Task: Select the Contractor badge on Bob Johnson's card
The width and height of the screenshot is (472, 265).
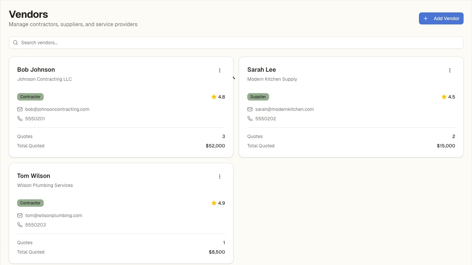Action: [30, 96]
